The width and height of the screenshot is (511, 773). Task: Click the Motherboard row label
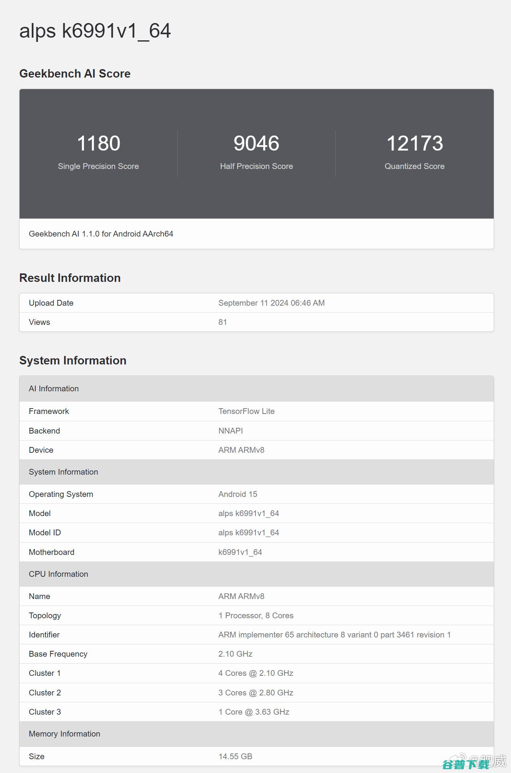click(52, 552)
